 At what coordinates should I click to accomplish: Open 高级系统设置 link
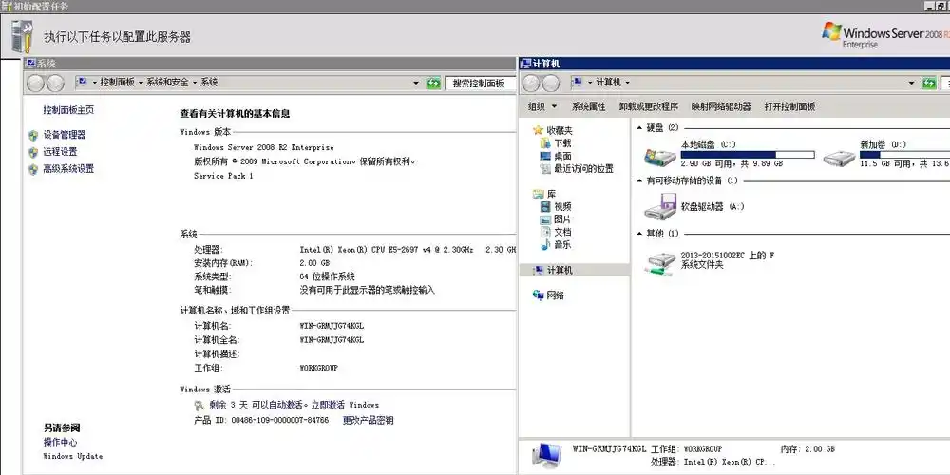[68, 169]
